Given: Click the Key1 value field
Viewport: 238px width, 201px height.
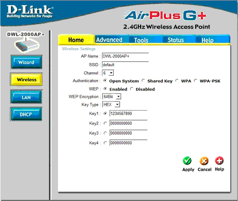Looking at the screenshot, I should [x=129, y=113].
